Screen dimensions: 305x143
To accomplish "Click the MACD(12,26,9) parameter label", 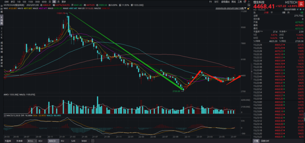I will point(13,116).
